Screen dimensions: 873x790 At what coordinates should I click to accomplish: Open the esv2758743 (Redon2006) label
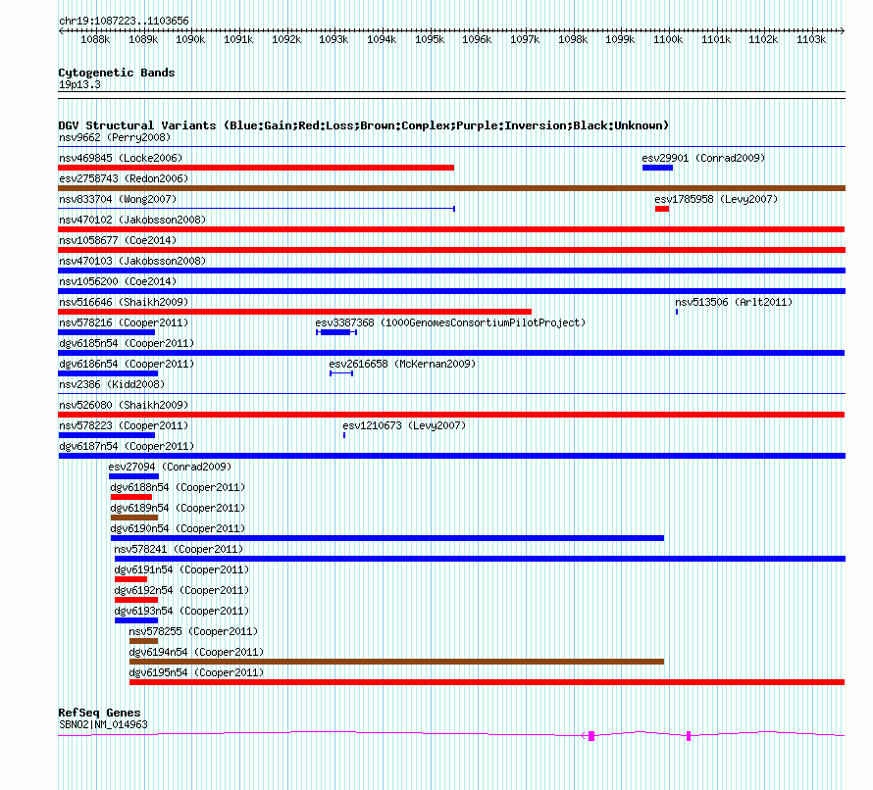click(124, 178)
